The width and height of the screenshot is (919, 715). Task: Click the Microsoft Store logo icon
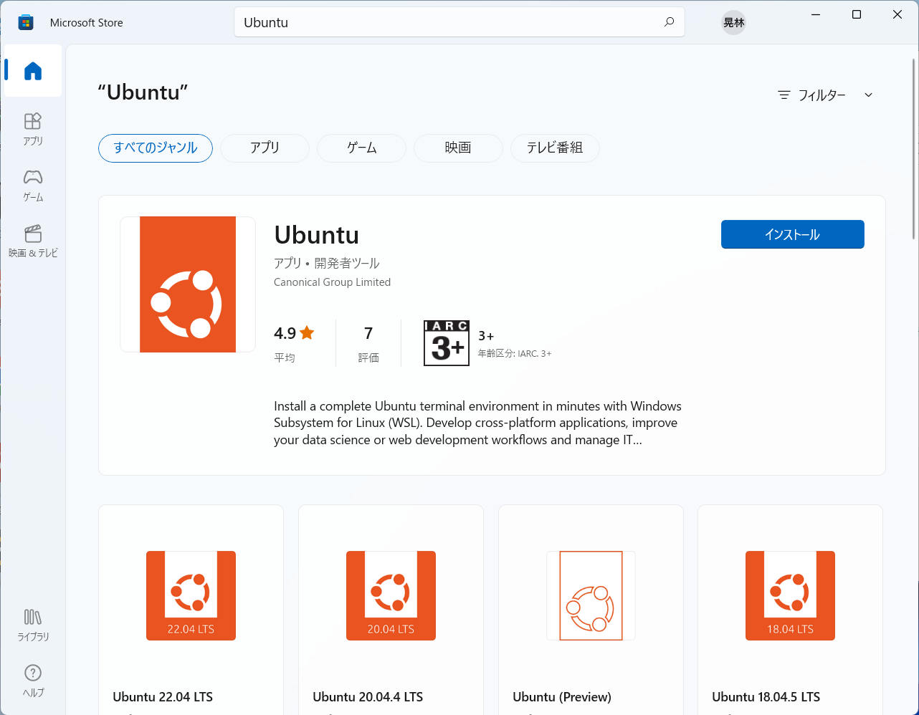(26, 22)
